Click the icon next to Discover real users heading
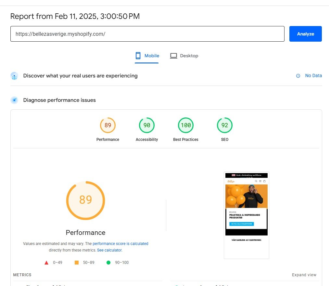Screen dimensions: 329x286 click(14, 75)
